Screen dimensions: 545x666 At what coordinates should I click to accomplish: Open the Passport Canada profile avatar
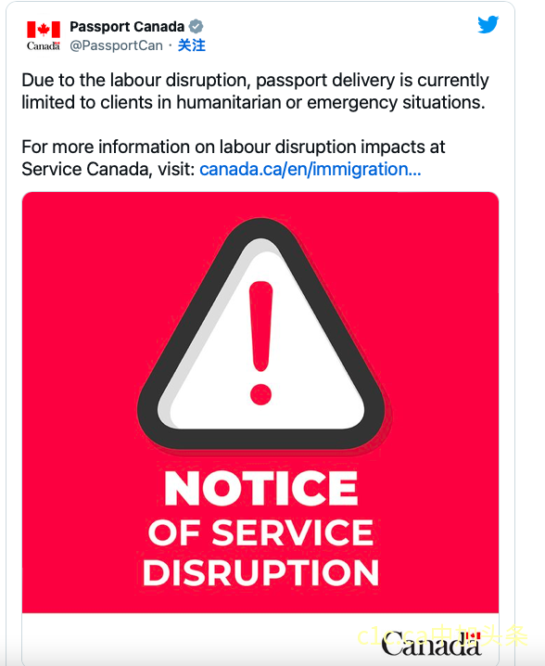point(44,35)
